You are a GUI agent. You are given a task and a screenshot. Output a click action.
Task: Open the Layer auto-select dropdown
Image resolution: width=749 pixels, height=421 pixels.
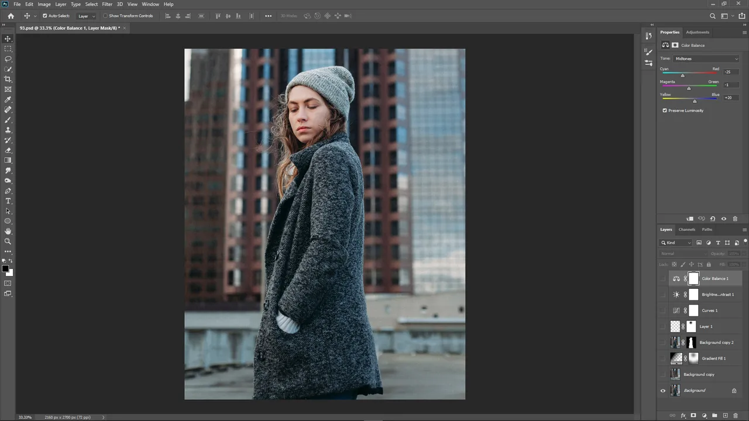coord(87,16)
